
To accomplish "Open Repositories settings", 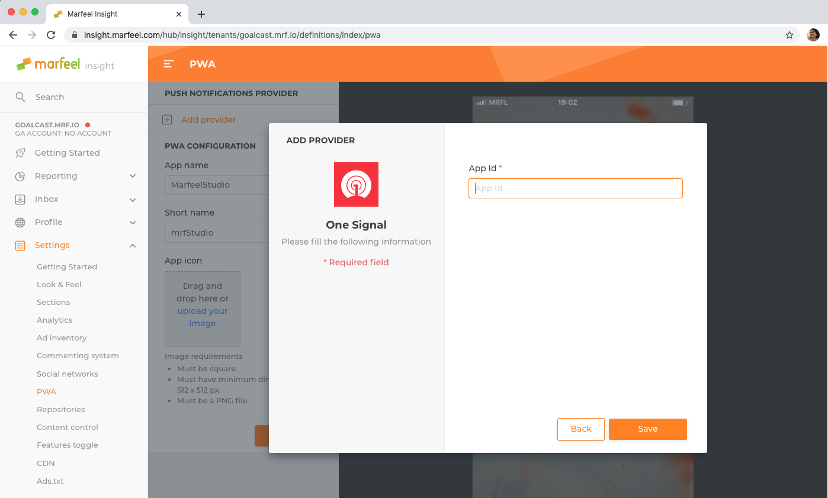I will [x=61, y=409].
